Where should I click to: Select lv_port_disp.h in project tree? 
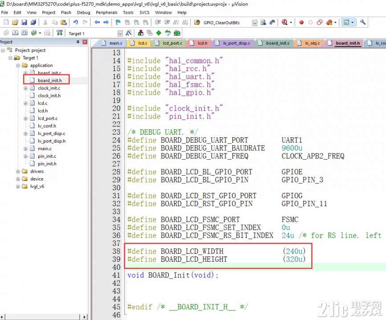click(52, 141)
